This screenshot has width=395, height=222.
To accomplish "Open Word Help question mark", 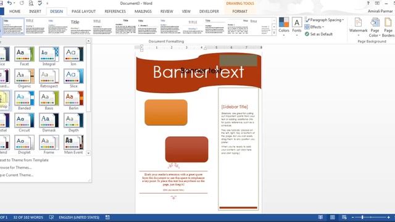I will pos(368,3).
